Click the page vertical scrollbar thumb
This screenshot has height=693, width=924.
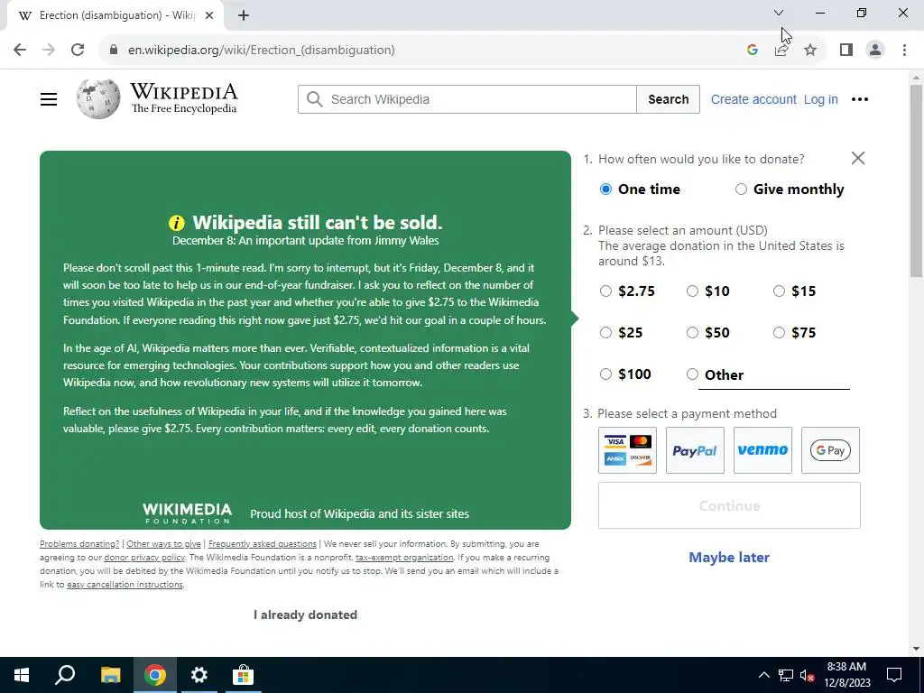(x=916, y=180)
